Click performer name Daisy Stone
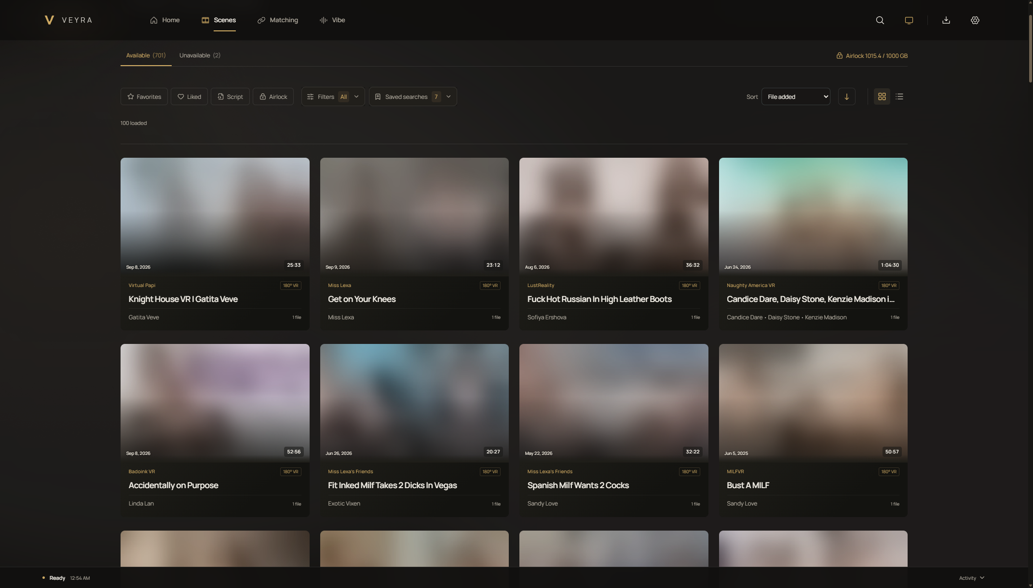 point(784,317)
